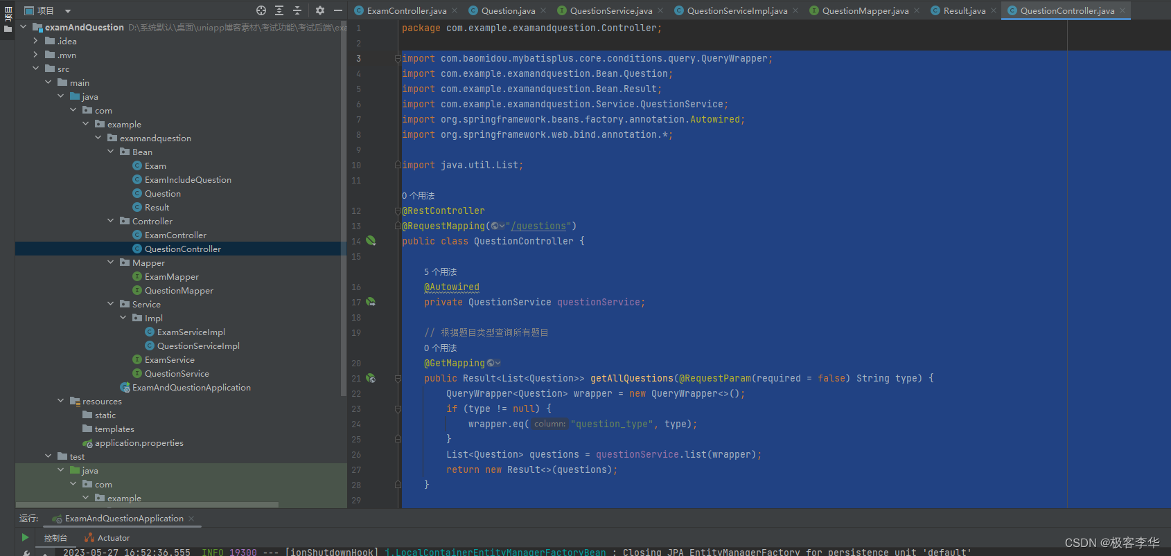Switch to QuestionService.java tab
Screen dimensions: 1171x556
click(611, 10)
